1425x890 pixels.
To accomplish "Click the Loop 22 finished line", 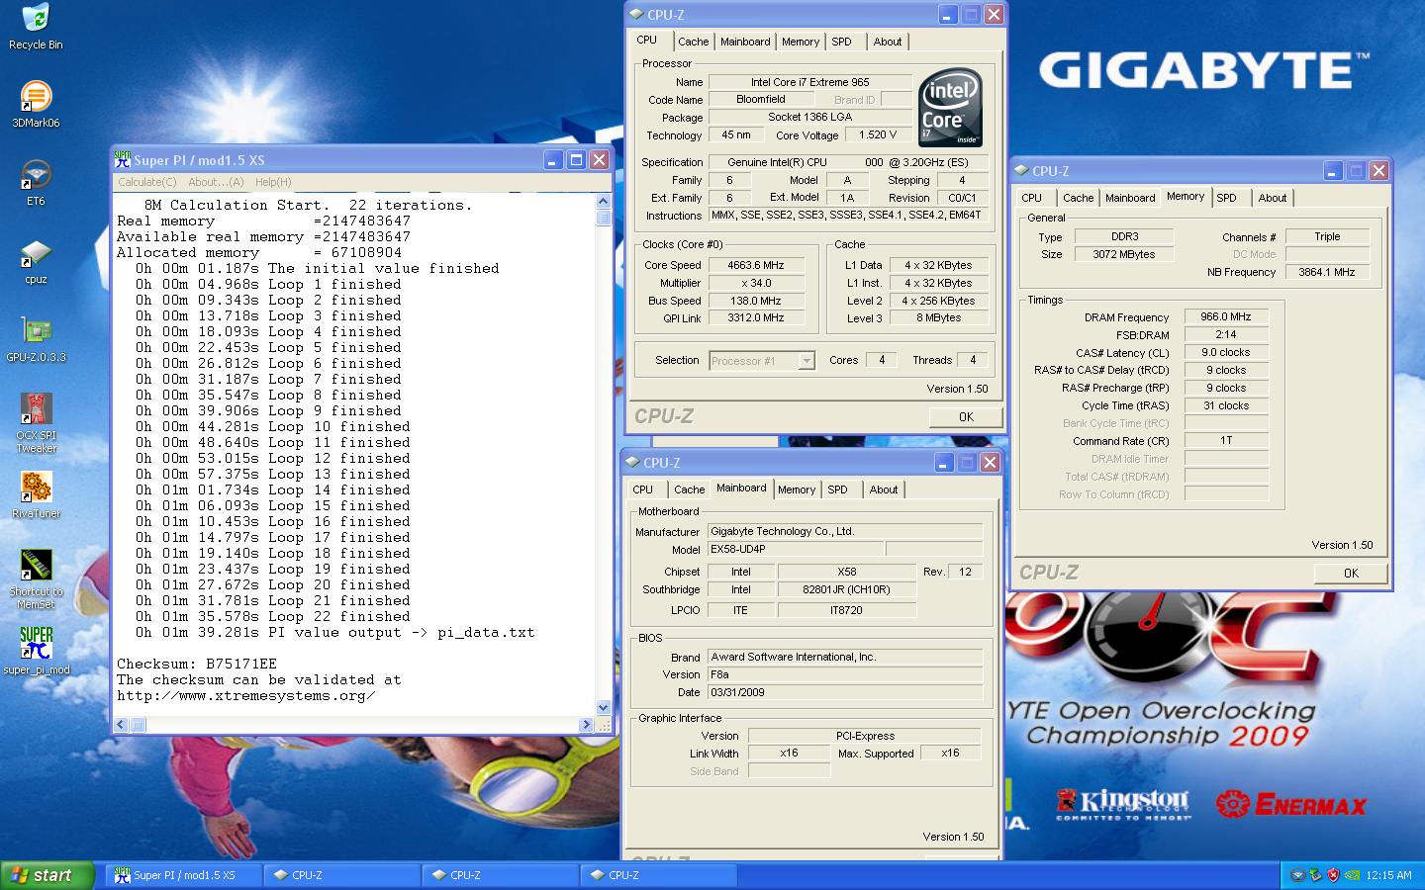I will click(x=273, y=616).
